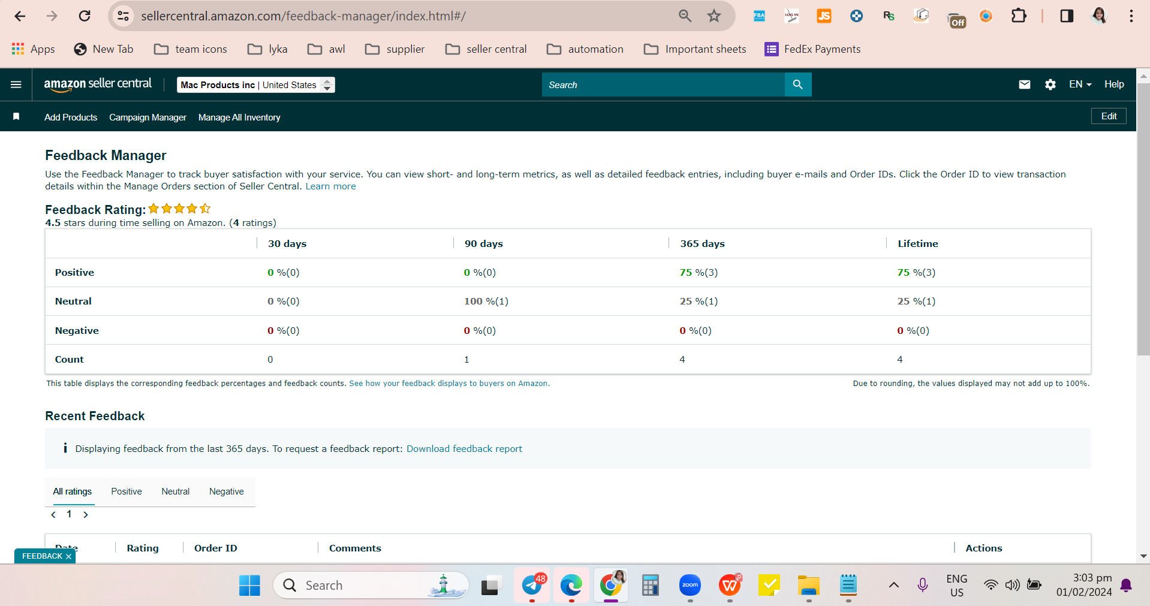This screenshot has width=1150, height=606.
Task: Select feedback page number 1
Action: coord(69,514)
